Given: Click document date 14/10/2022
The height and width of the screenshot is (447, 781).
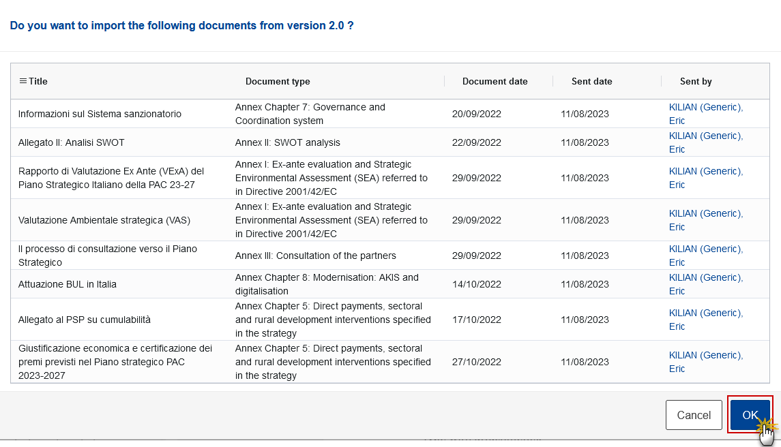Looking at the screenshot, I should pyautogui.click(x=476, y=284).
